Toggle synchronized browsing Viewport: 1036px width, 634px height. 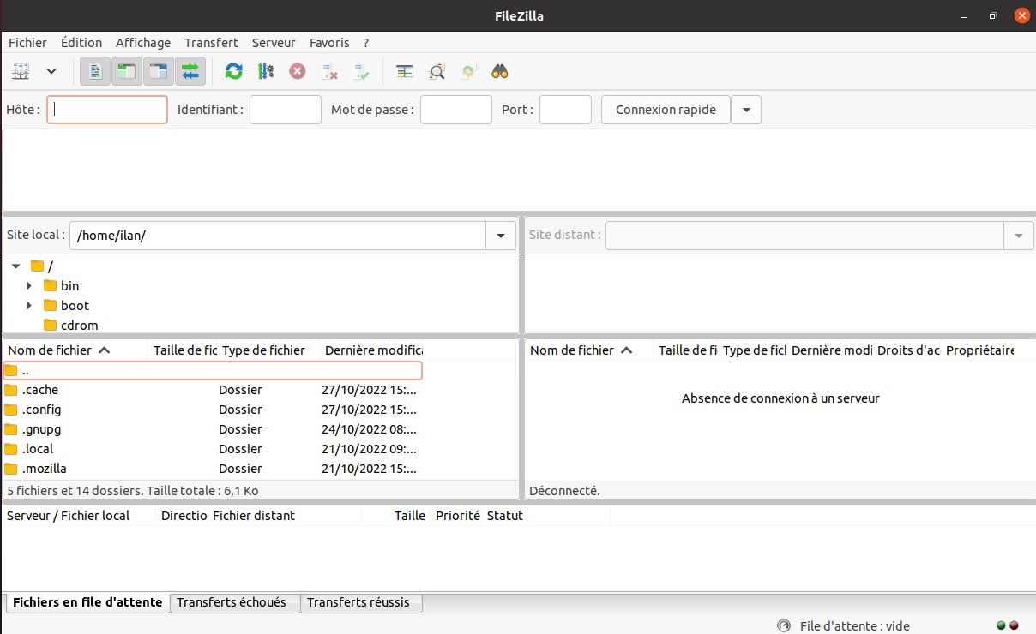coord(468,71)
